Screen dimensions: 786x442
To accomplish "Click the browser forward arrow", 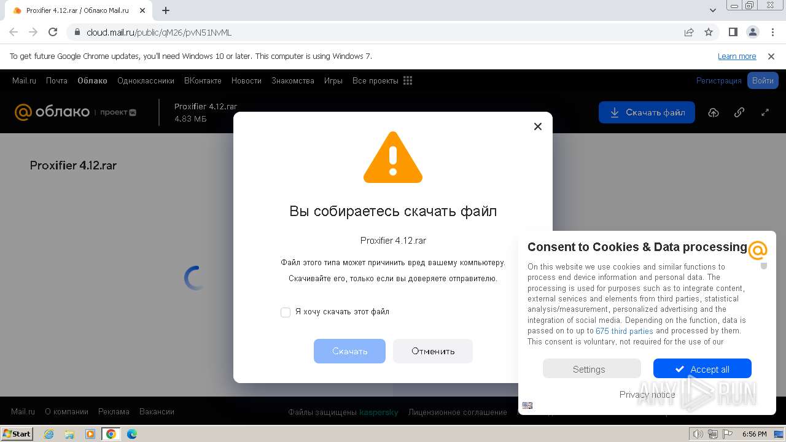I will [33, 32].
